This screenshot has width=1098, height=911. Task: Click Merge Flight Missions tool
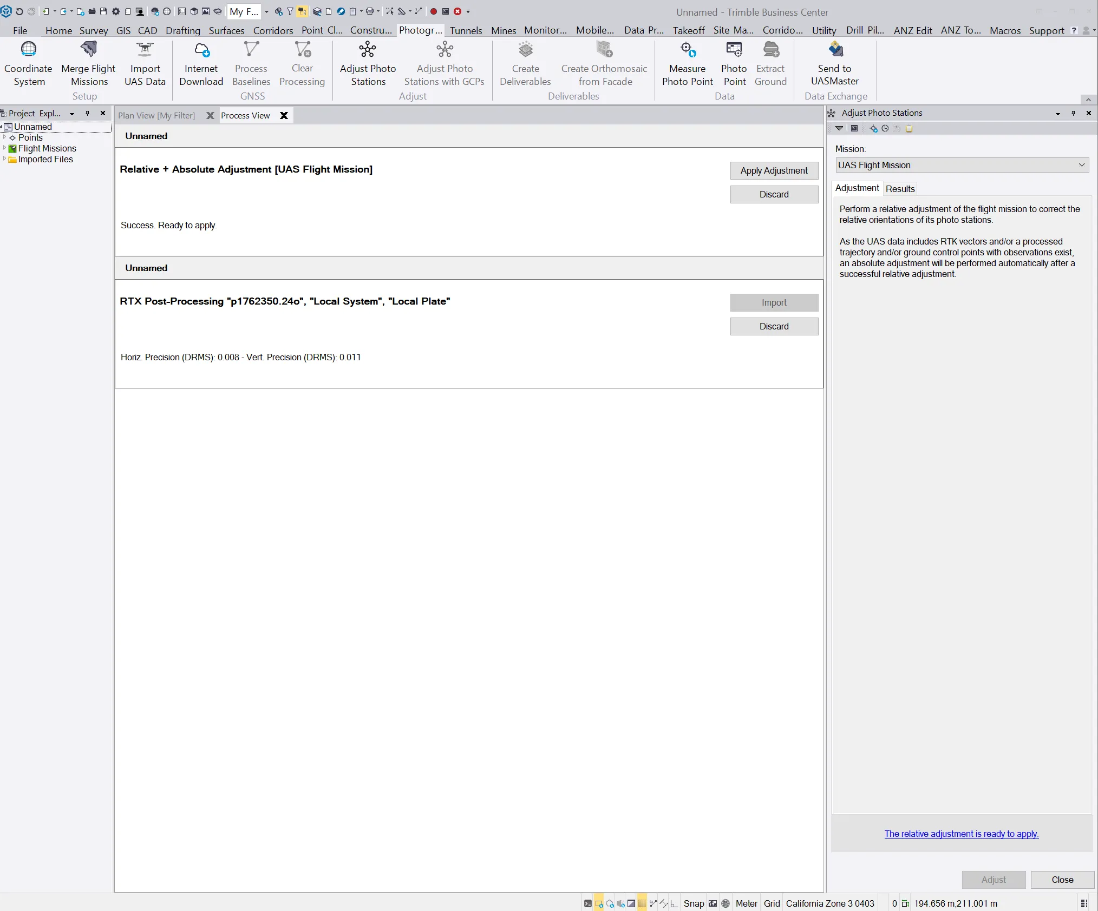click(88, 64)
